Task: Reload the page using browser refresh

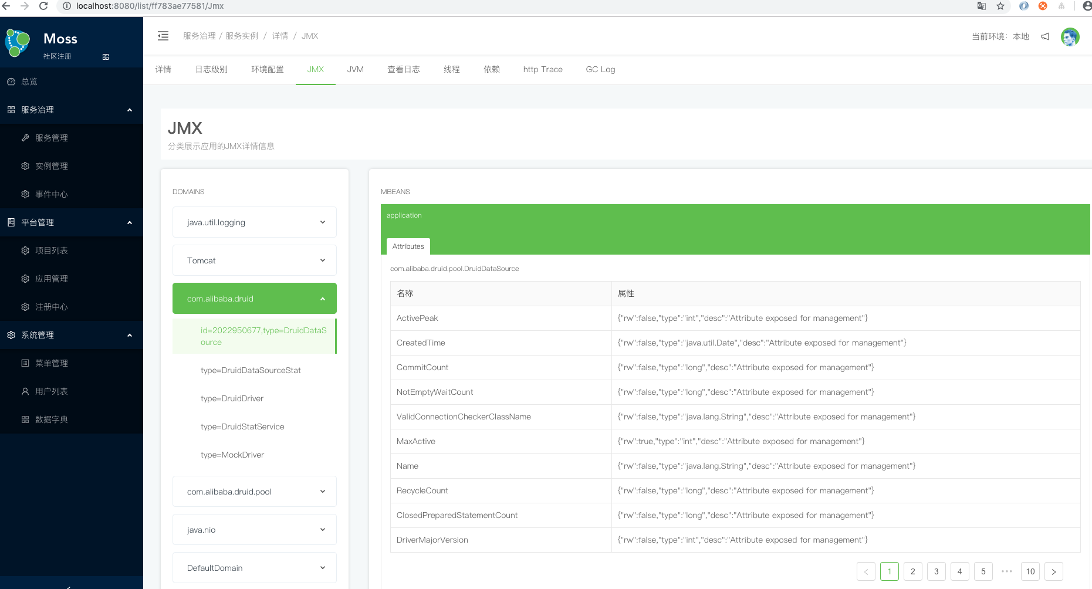Action: (x=43, y=6)
